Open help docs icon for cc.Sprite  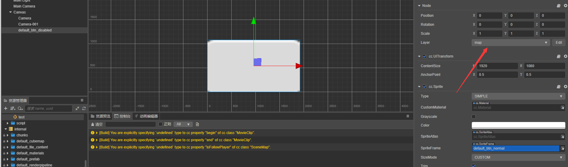pos(558,87)
